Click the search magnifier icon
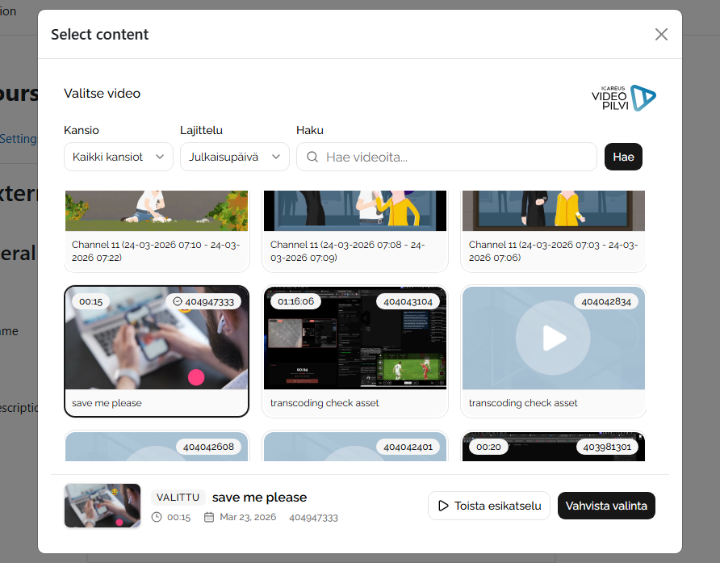The width and height of the screenshot is (720, 563). (x=312, y=158)
